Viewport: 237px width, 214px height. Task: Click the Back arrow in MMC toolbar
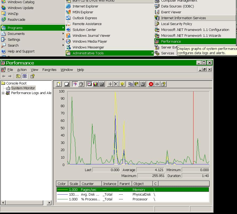[x=4, y=76]
